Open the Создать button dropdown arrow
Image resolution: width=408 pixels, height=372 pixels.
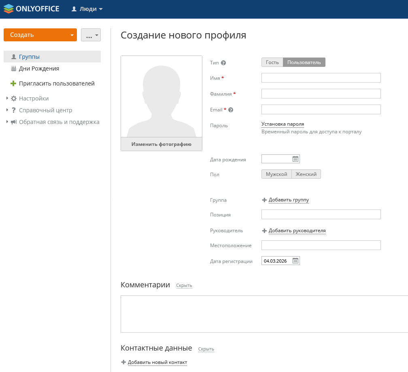click(x=72, y=35)
